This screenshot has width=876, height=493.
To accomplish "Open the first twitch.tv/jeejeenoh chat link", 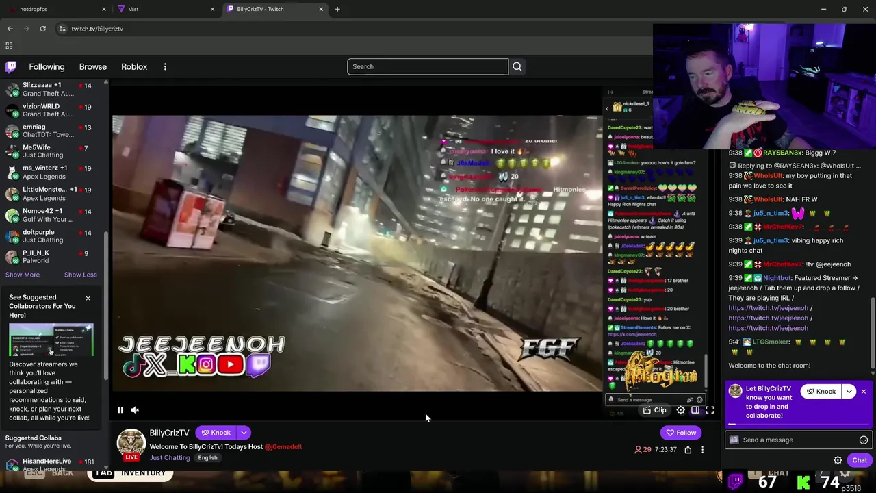I will pos(768,308).
